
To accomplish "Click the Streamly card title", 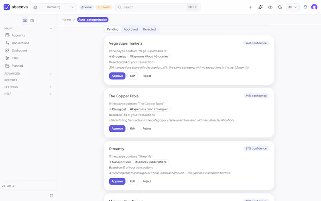I will [116, 149].
